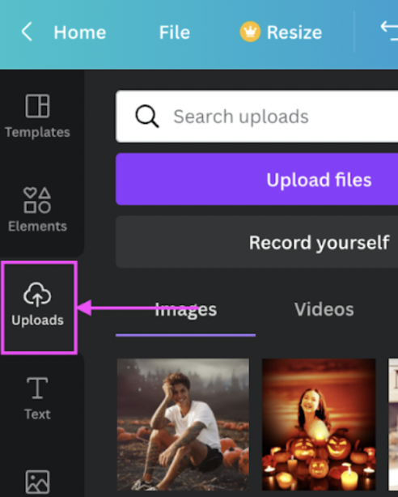Select the man in pumpkin field photo
Screen dimensions: 398x497
coord(183,425)
